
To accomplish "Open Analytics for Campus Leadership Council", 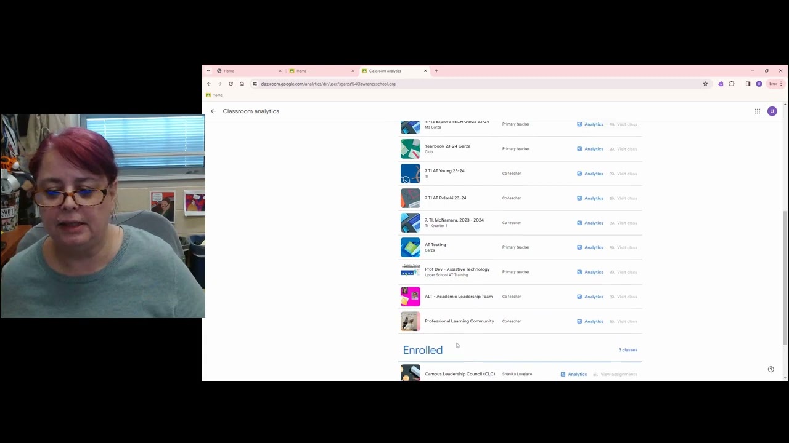I will click(573, 374).
